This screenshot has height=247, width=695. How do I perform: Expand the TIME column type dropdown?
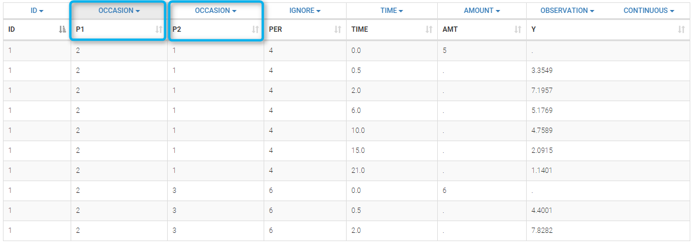tap(391, 11)
